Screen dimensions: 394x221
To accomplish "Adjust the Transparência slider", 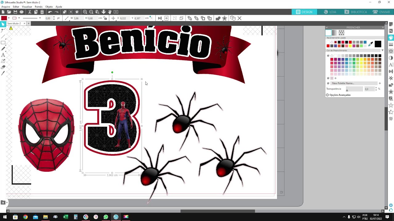I will click(x=354, y=89).
